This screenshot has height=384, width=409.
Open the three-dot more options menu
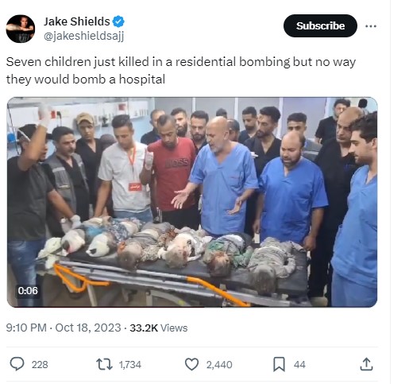point(371,26)
